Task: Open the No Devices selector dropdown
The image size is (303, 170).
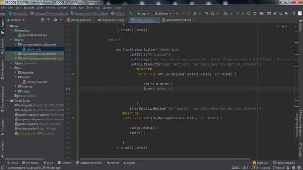Action: 163,14
